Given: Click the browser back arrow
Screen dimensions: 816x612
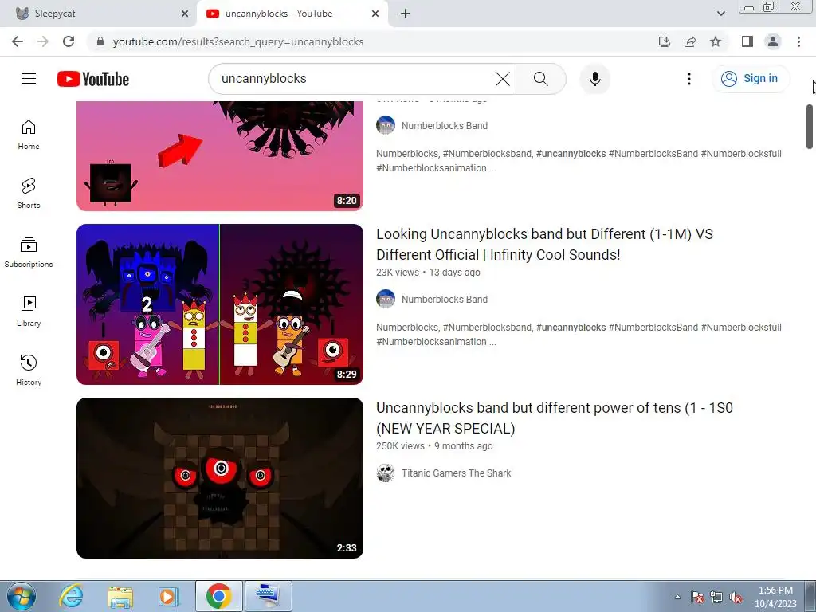Looking at the screenshot, I should coord(18,41).
